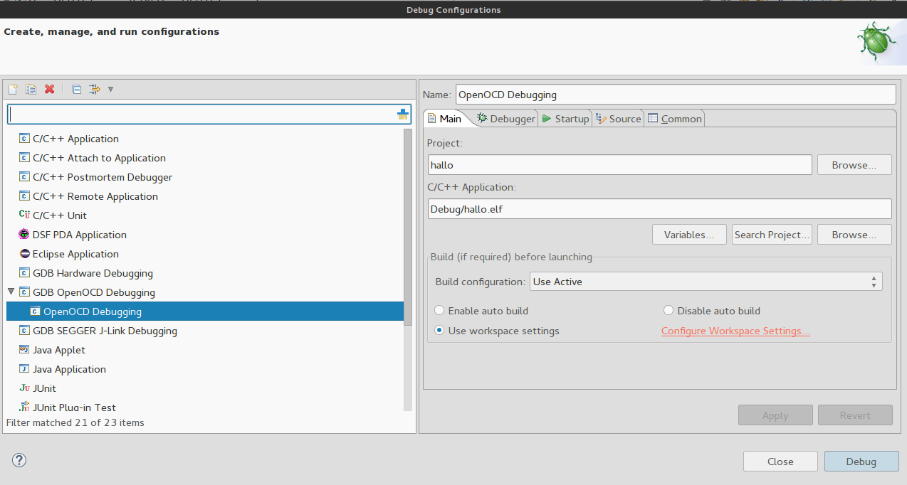Click the Duplicate launch configuration icon
The width and height of the screenshot is (907, 485).
pyautogui.click(x=31, y=89)
